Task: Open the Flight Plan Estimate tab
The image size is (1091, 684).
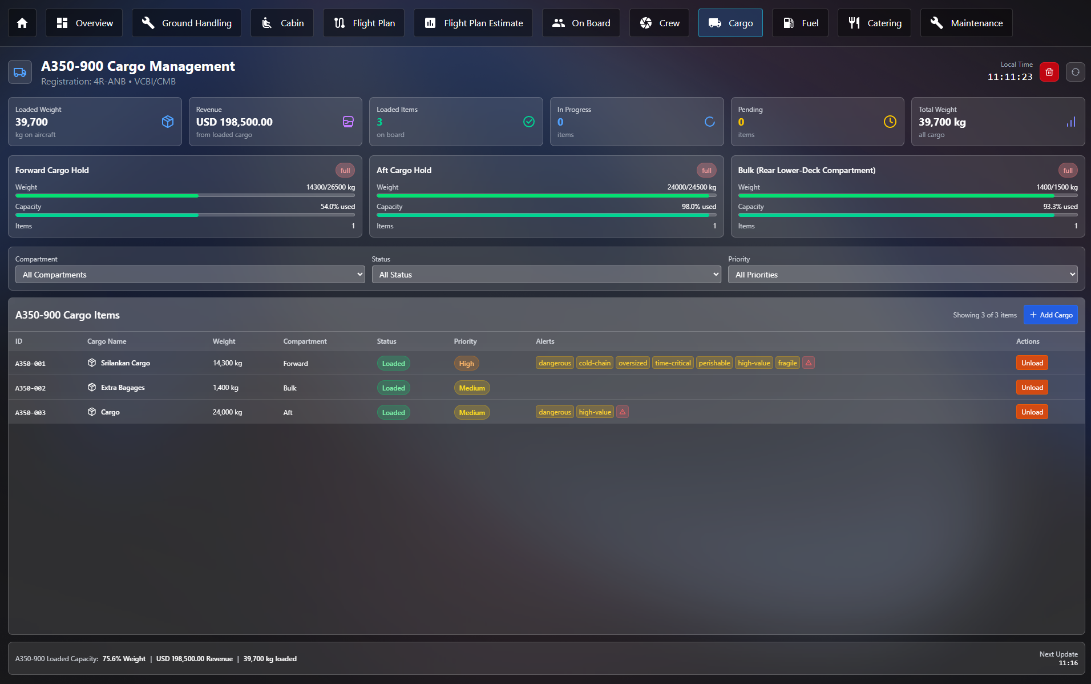Action: click(x=473, y=23)
